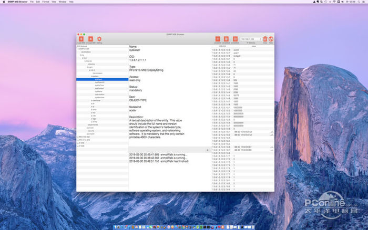The height and width of the screenshot is (230, 368).
Task: Collapse the mgmt tree node
Action: [87, 67]
